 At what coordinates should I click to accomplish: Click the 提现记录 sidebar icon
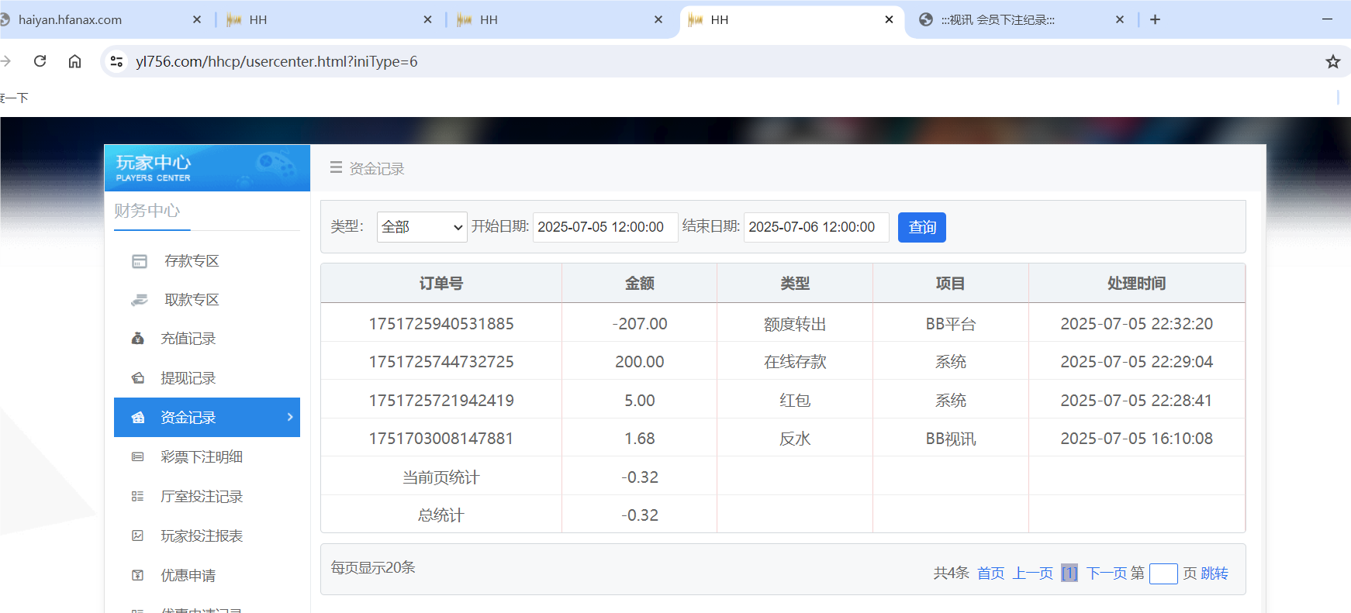(138, 378)
